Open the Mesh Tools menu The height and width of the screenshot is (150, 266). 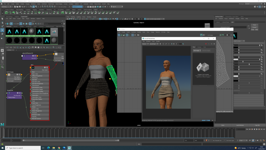tap(51, 4)
